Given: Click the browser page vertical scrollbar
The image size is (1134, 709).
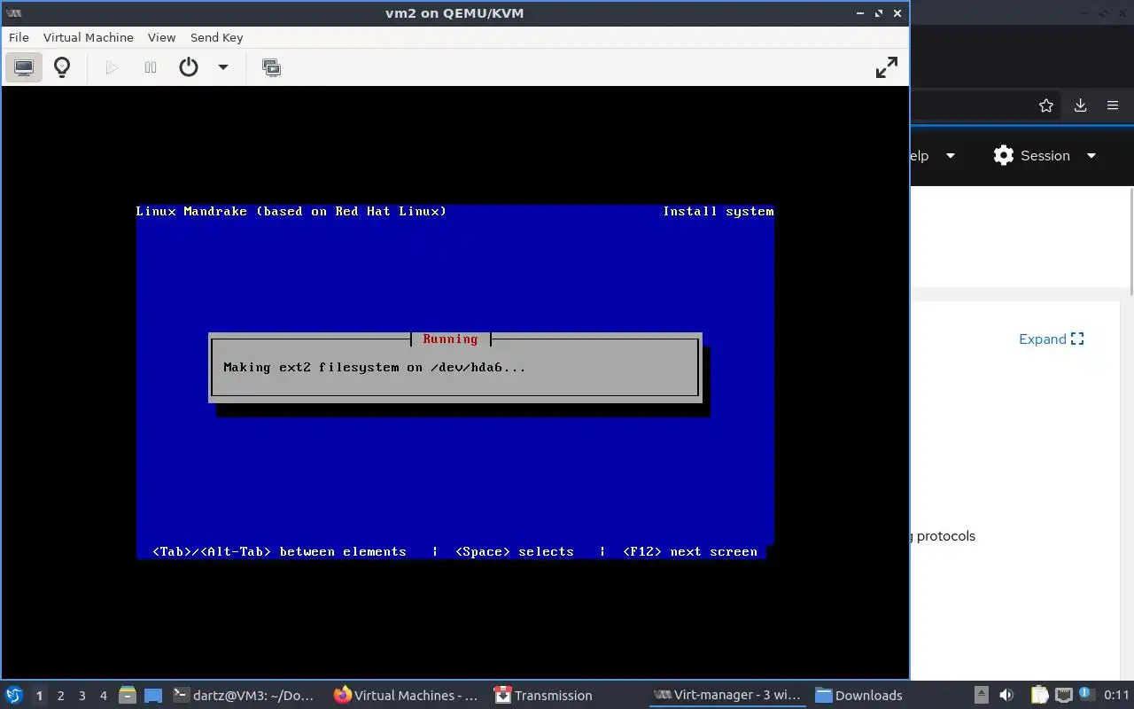Looking at the screenshot, I should click(x=1130, y=239).
